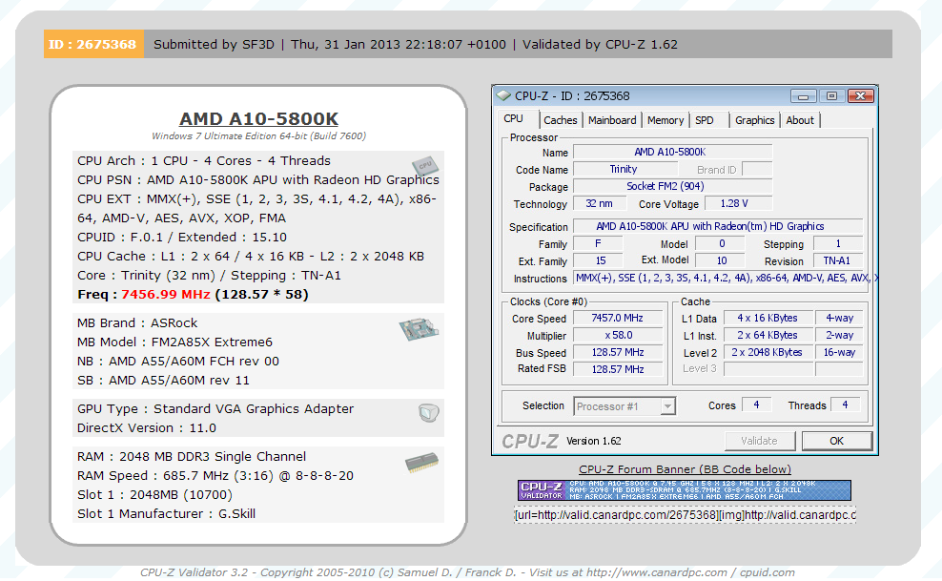The width and height of the screenshot is (942, 581).
Task: Click the Rated FSB value 128.57 MHz
Action: (618, 369)
